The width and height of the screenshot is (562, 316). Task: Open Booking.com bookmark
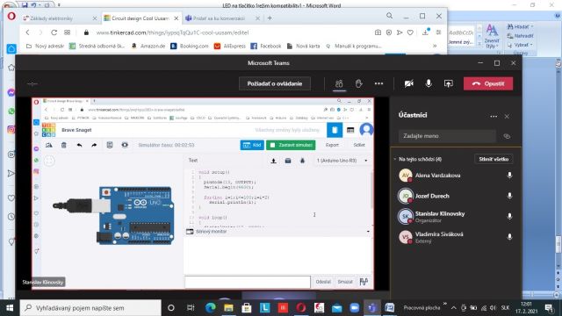coord(190,46)
